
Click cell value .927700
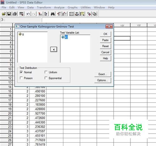click(38, 114)
